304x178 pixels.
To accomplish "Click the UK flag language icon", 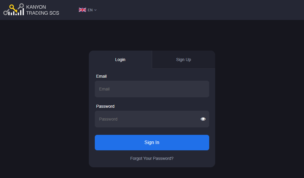I will tap(82, 10).
